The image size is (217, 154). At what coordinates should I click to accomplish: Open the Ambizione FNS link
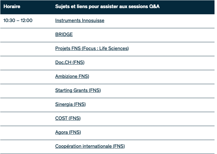coord(72,76)
